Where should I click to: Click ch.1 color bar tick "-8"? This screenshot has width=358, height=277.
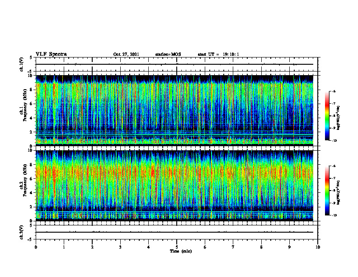click(334, 116)
